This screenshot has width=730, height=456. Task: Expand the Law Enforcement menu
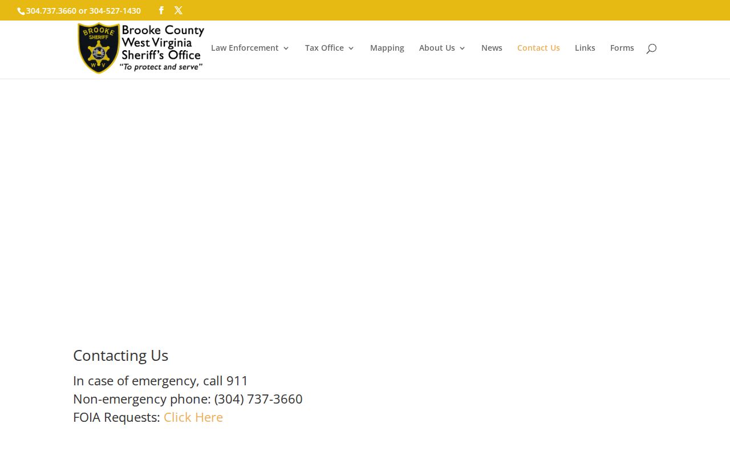tap(250, 48)
